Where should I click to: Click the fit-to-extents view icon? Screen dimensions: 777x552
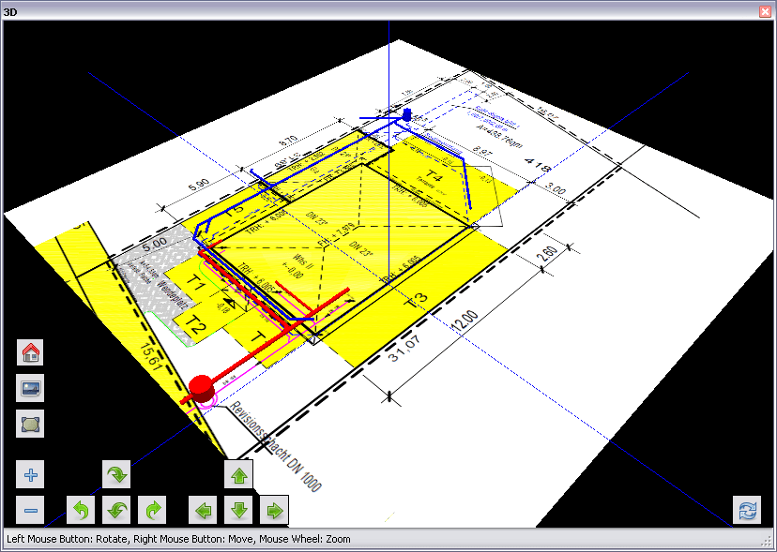pos(31,424)
